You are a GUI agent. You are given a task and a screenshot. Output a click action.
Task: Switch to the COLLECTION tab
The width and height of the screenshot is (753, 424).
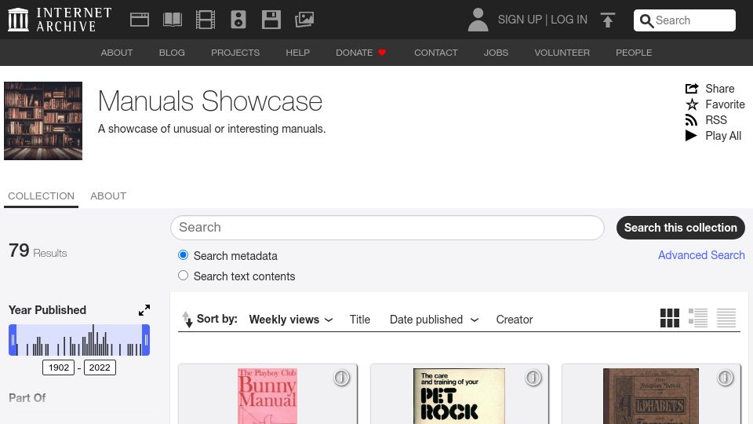[x=42, y=196]
